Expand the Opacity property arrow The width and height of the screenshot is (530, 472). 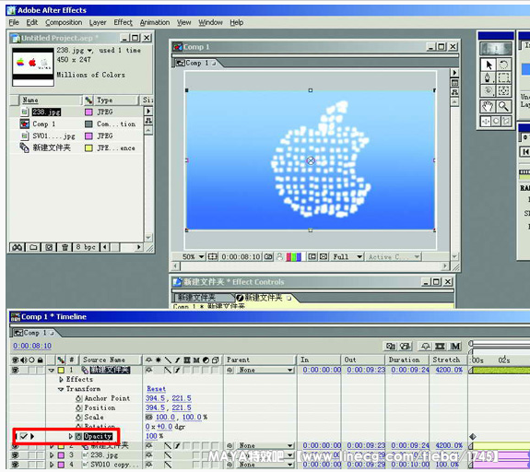[71, 436]
